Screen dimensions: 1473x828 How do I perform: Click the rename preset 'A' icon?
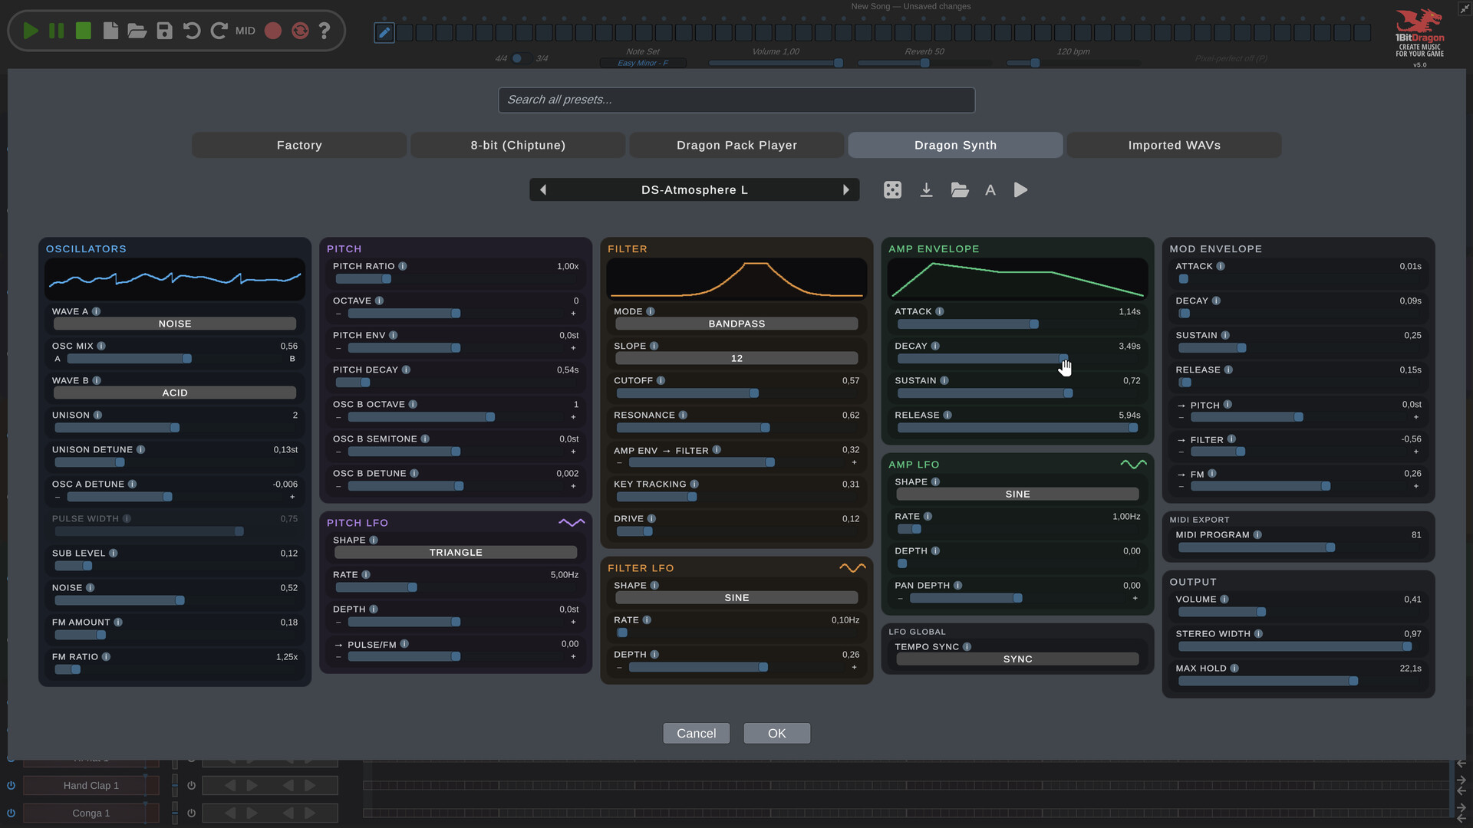pyautogui.click(x=990, y=190)
